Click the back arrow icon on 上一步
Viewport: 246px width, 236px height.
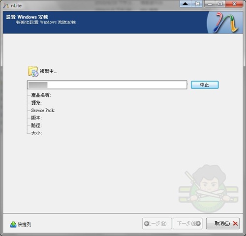coord(146,223)
